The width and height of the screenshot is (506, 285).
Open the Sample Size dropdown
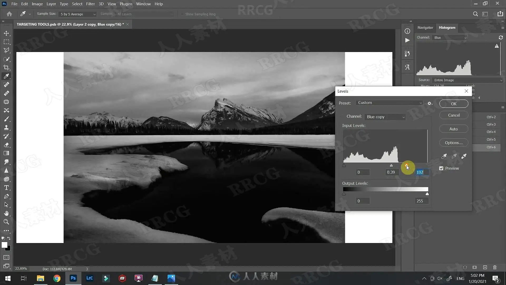tap(78, 14)
